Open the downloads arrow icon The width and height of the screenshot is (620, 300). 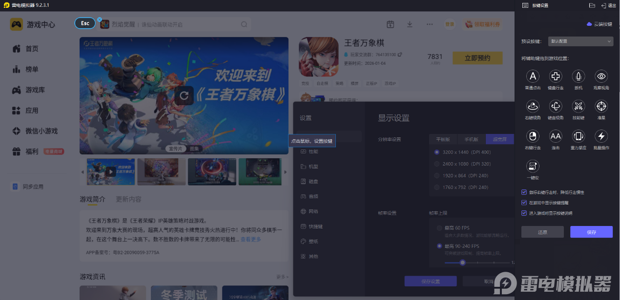click(x=410, y=24)
